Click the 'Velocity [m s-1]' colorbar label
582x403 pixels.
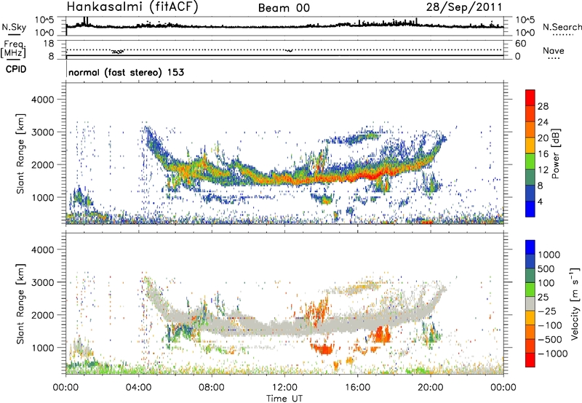coord(575,303)
